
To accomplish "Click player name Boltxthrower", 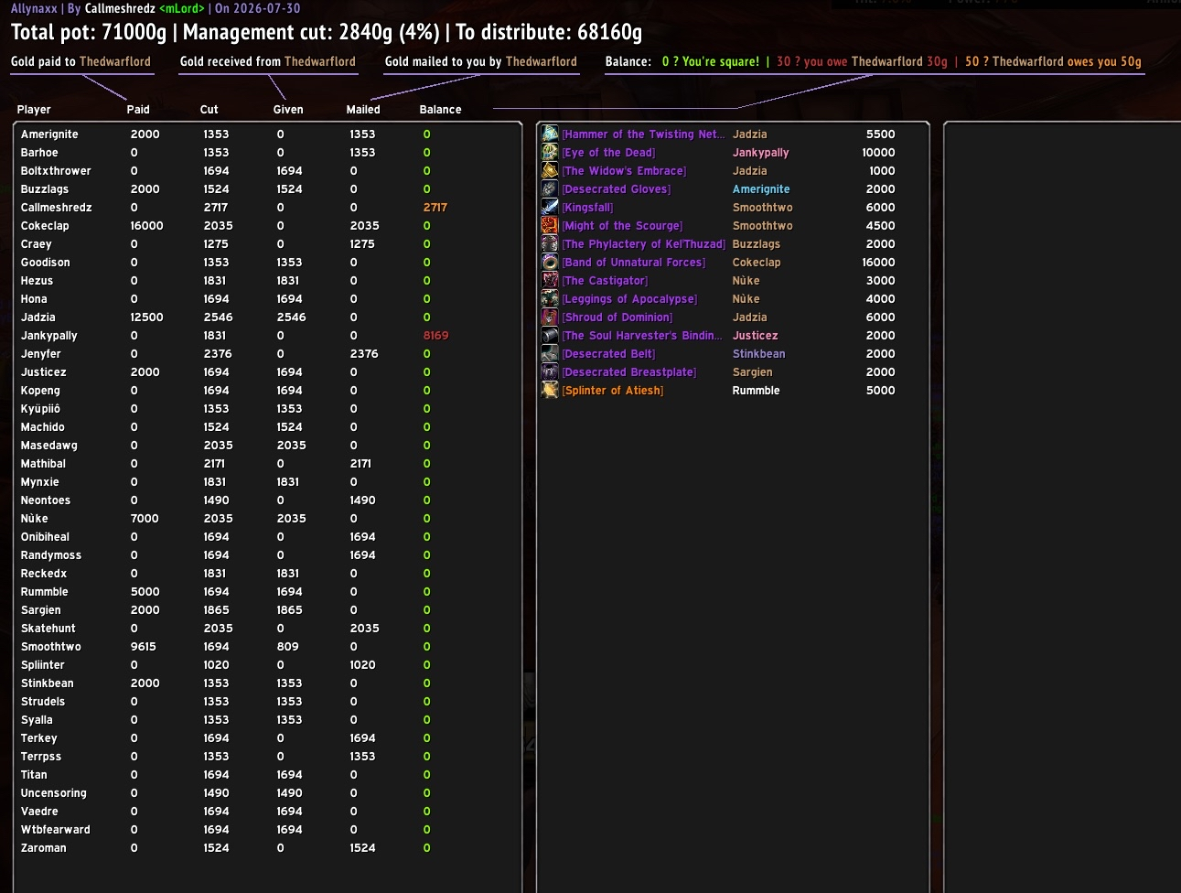I will (56, 171).
